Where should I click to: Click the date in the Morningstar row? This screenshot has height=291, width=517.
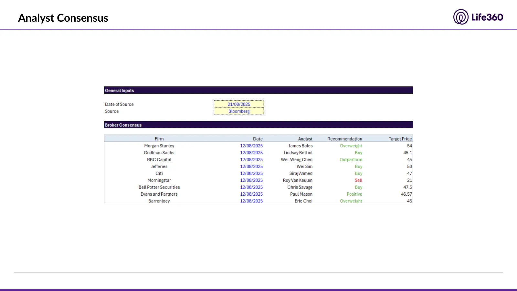(251, 180)
